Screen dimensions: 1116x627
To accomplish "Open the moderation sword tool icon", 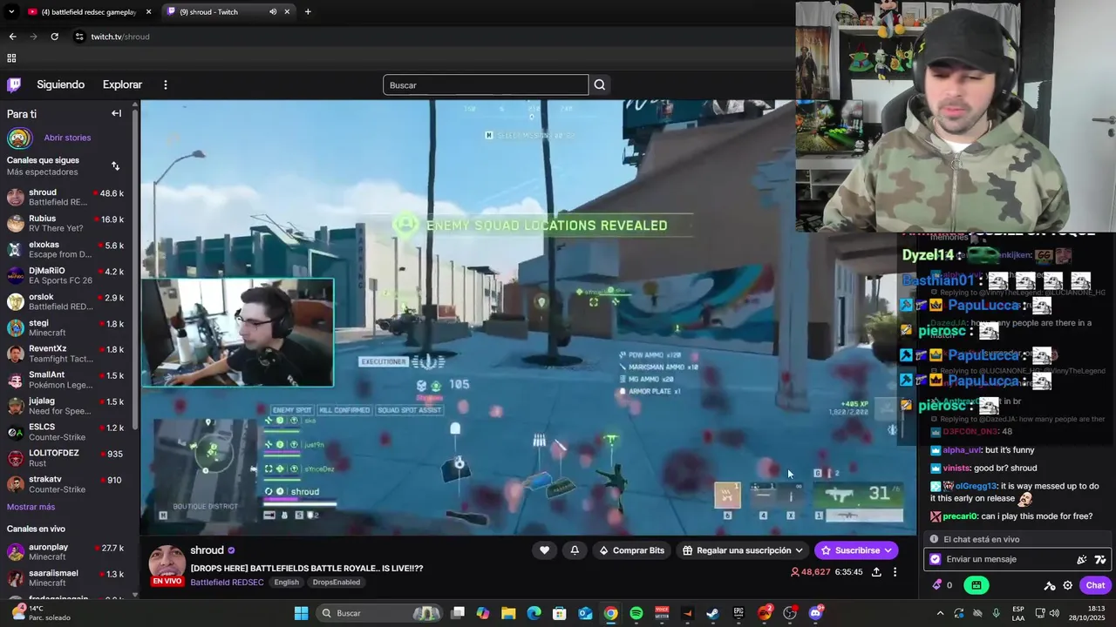I will (1050, 585).
